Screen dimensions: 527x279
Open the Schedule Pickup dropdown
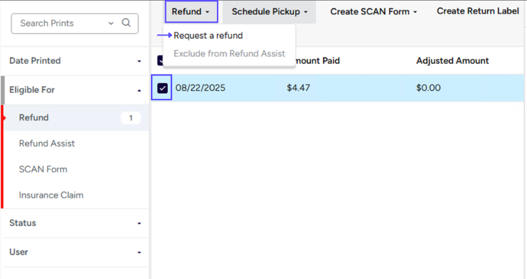[x=269, y=12]
